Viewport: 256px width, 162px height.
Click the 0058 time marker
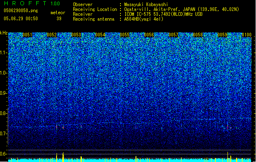click(x=198, y=35)
